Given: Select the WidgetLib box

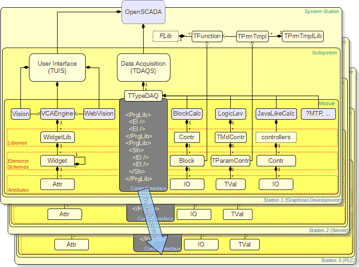Looking at the screenshot, I should 57,137.
